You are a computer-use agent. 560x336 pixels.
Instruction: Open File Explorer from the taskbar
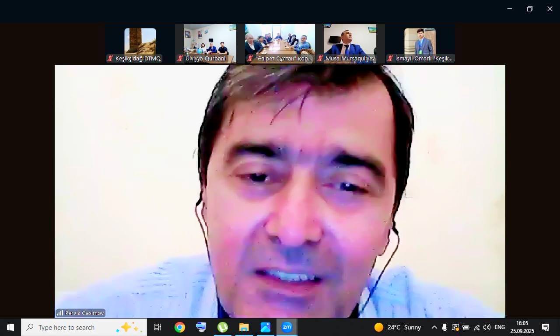pos(244,327)
